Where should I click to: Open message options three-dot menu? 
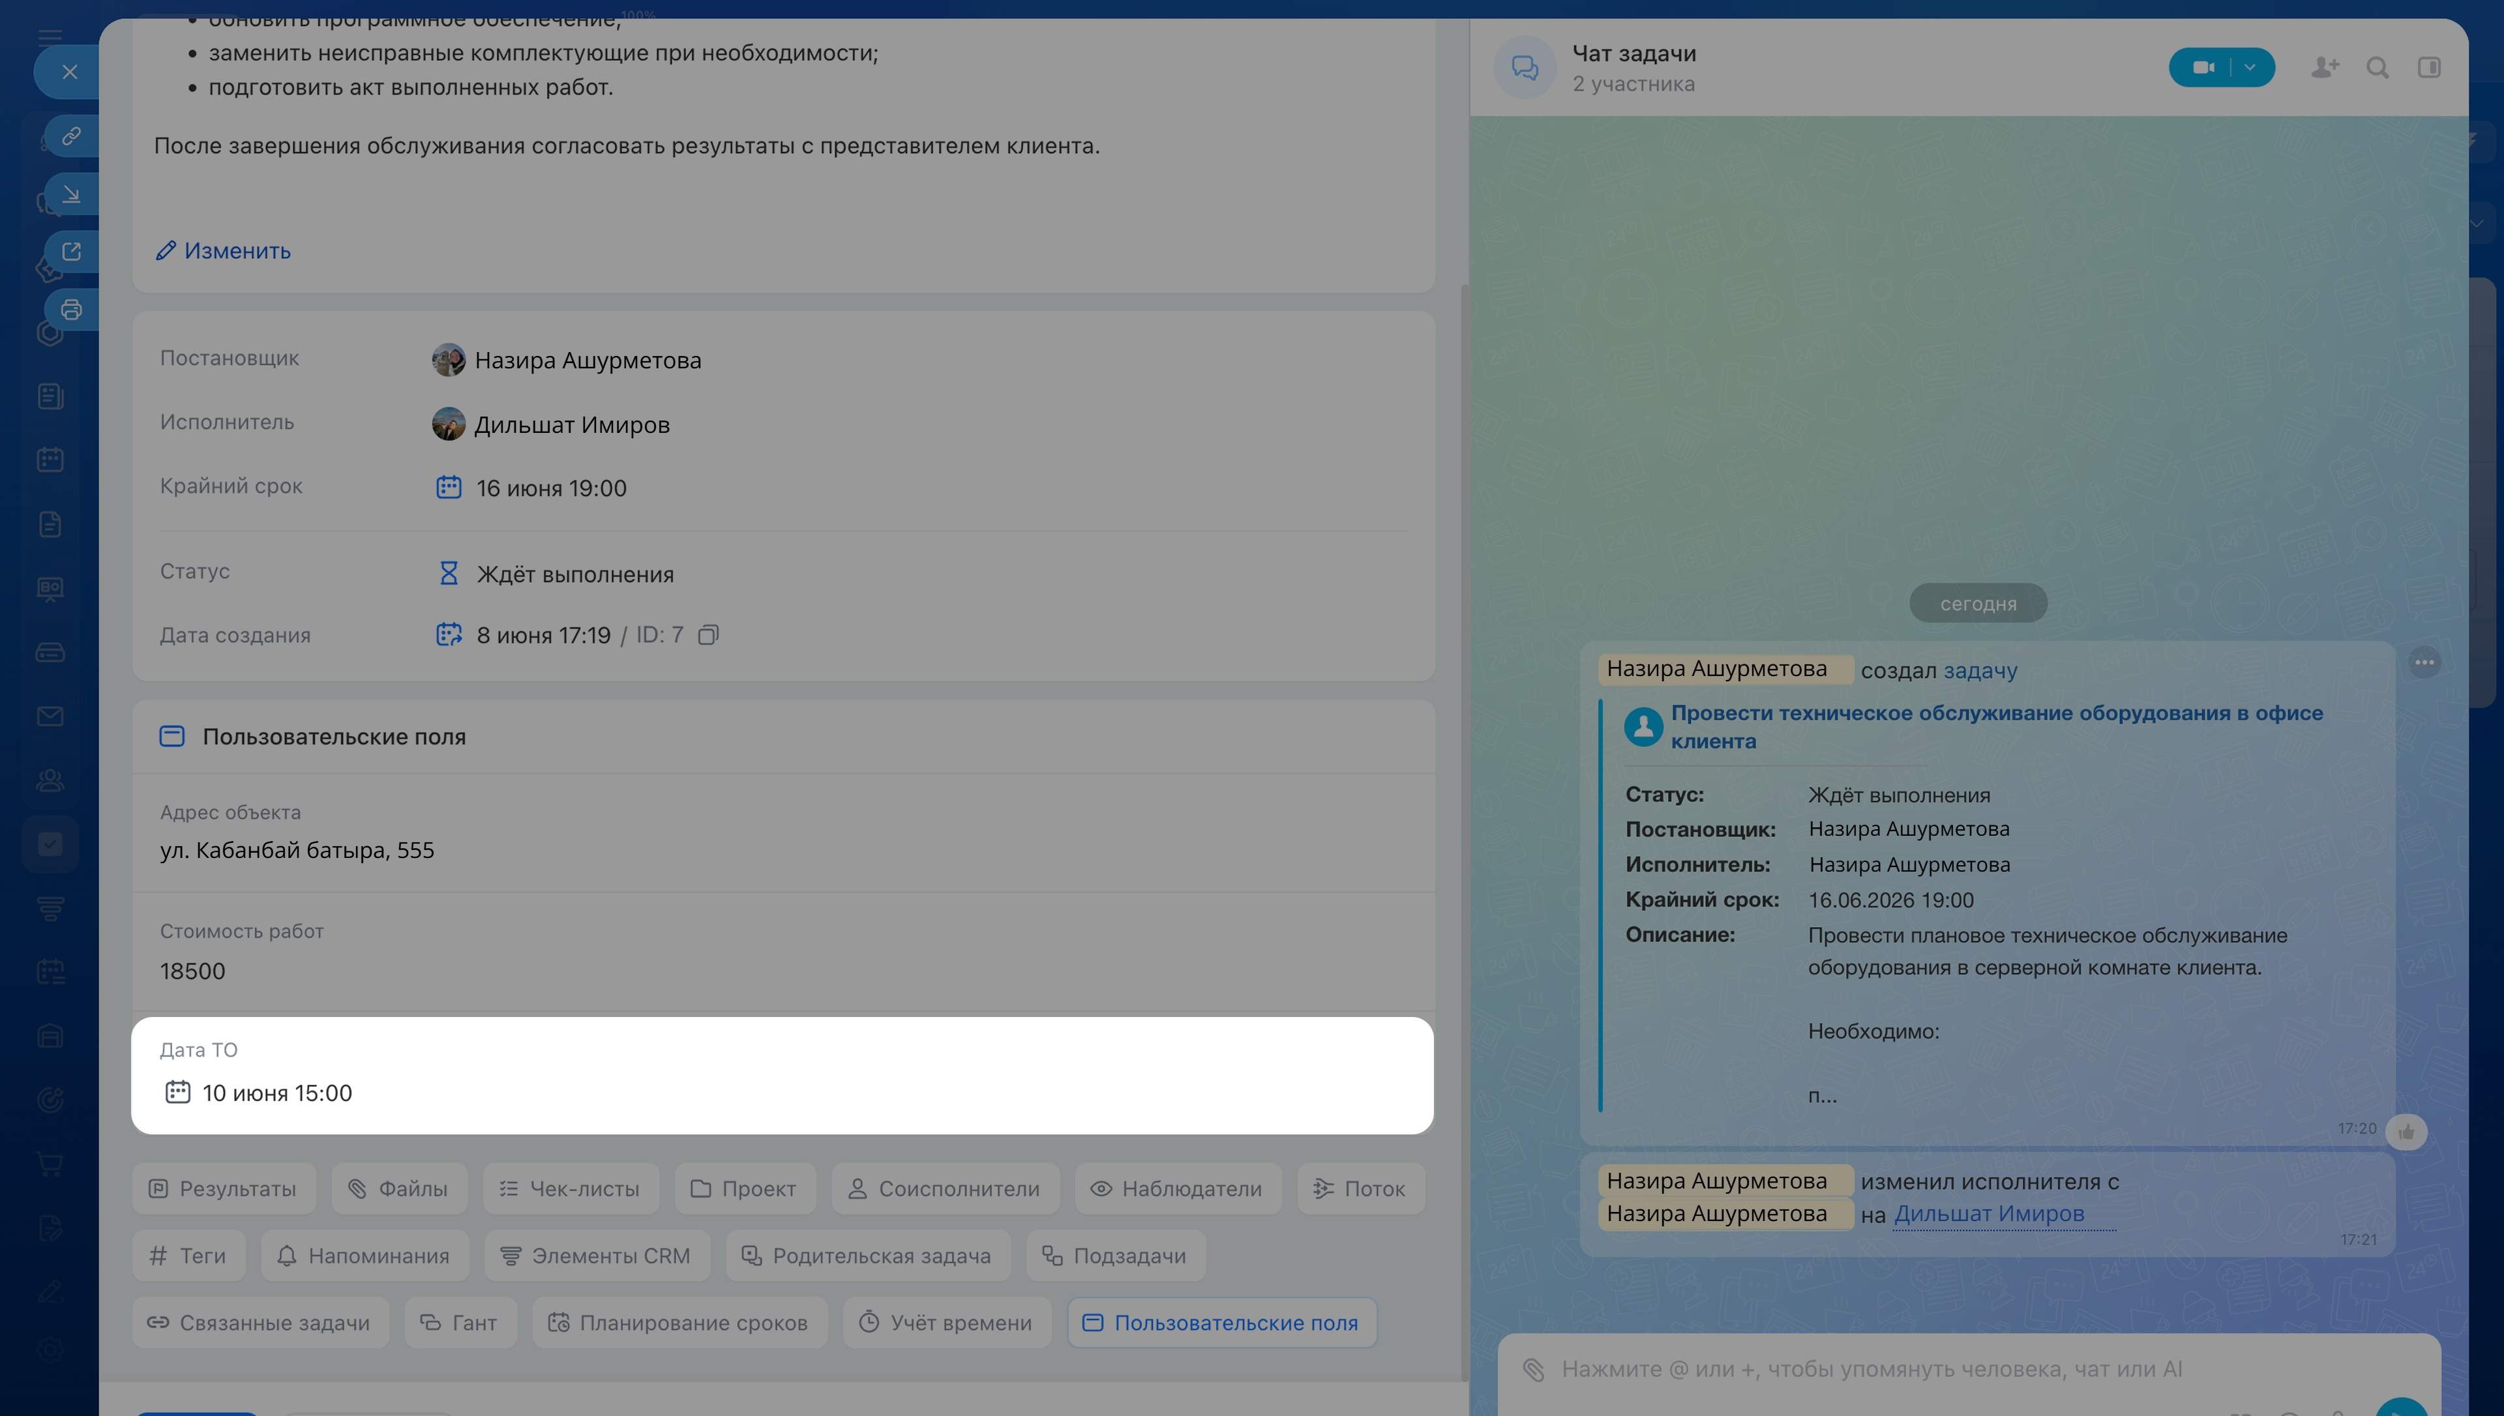[2425, 663]
